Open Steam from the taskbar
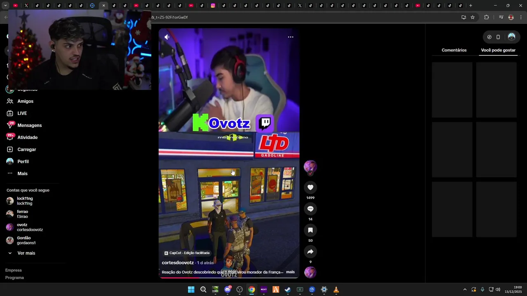 288,289
